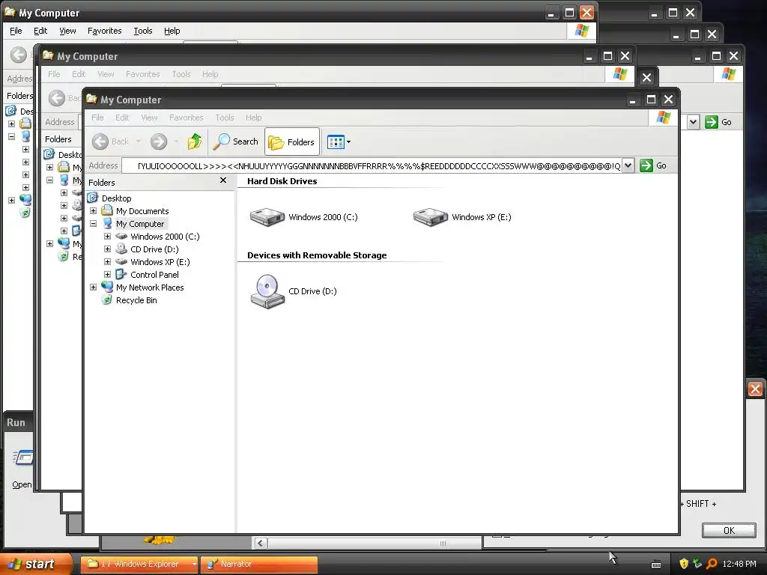Click Back arrow in rearmost My Computer window
Viewport: 767px width, 575px height.
tap(19, 55)
